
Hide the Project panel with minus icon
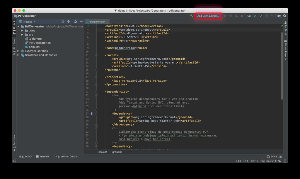coord(81,22)
